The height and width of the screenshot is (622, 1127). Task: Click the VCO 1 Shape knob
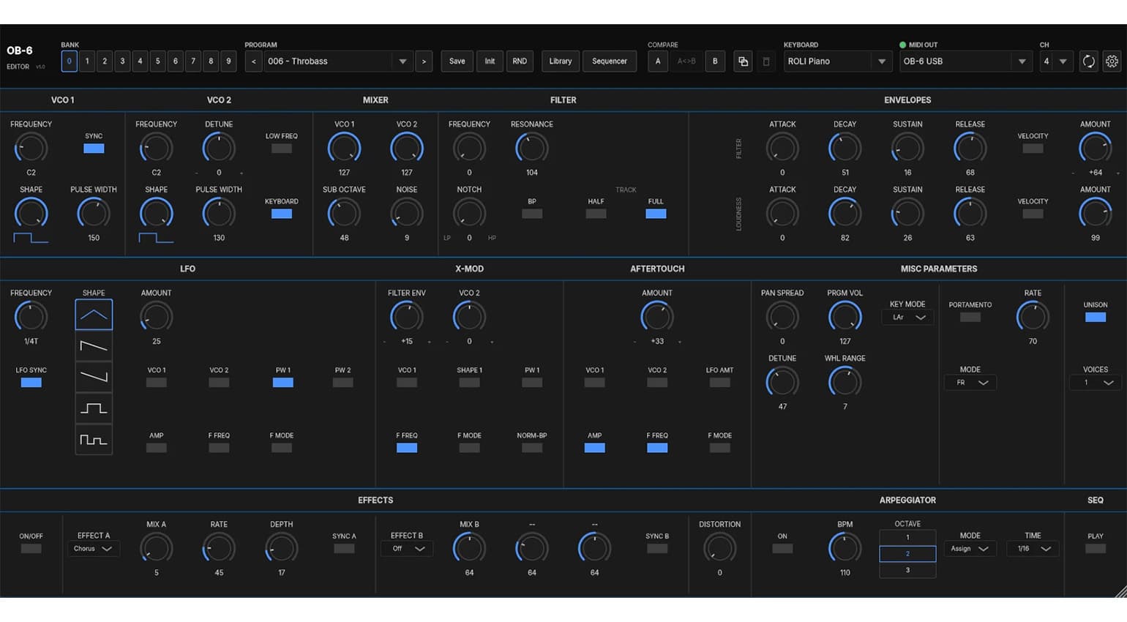(x=31, y=213)
